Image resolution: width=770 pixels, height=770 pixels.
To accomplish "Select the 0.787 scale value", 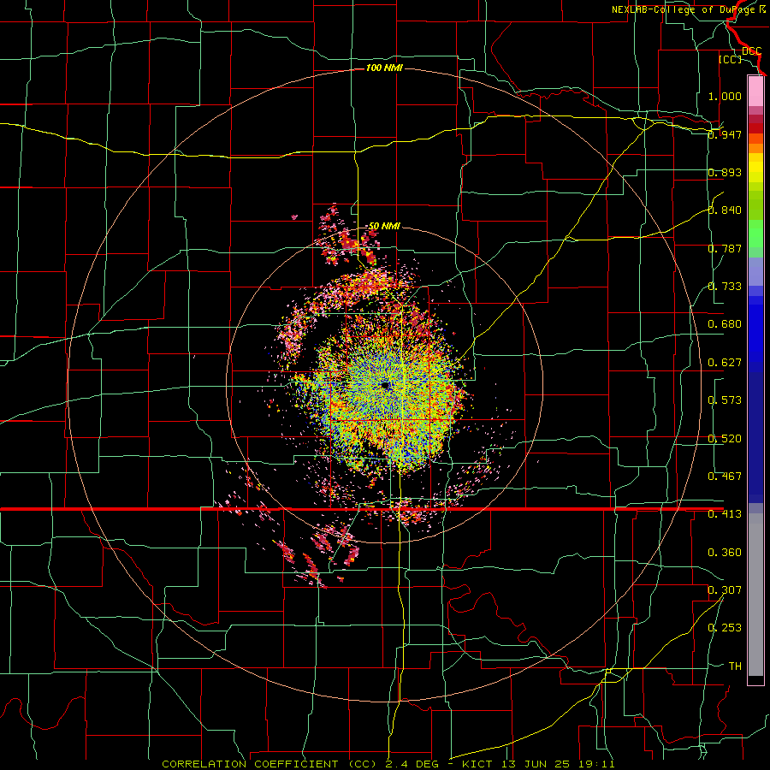I will 725,248.
